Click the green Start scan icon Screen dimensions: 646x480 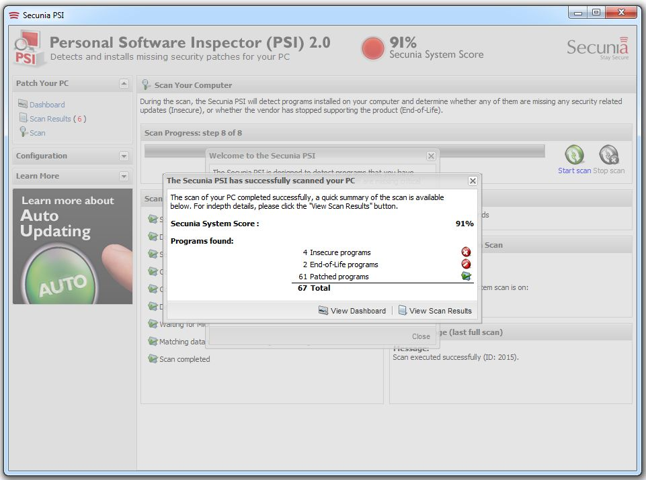tap(574, 154)
